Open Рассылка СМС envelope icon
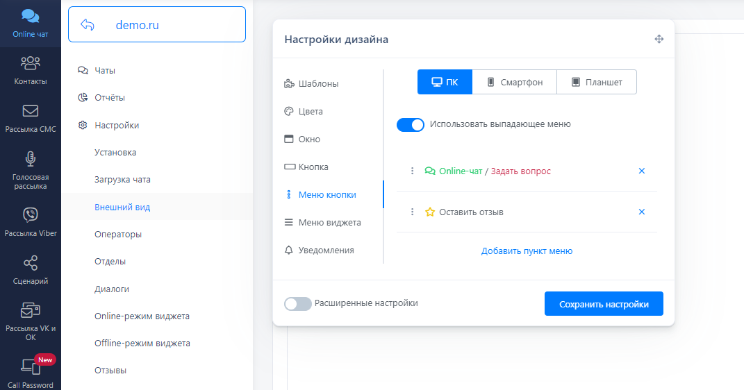Screen dimensions: 744x390 (x=30, y=111)
